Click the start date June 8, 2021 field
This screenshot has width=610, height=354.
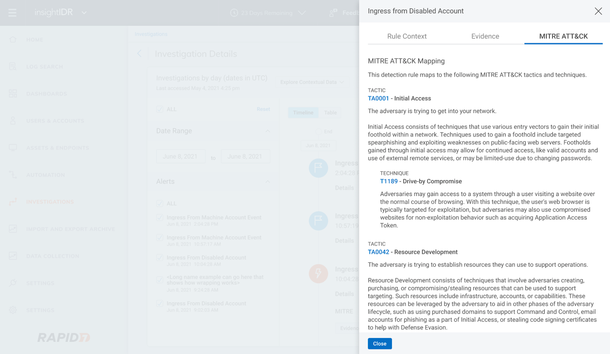[180, 156]
